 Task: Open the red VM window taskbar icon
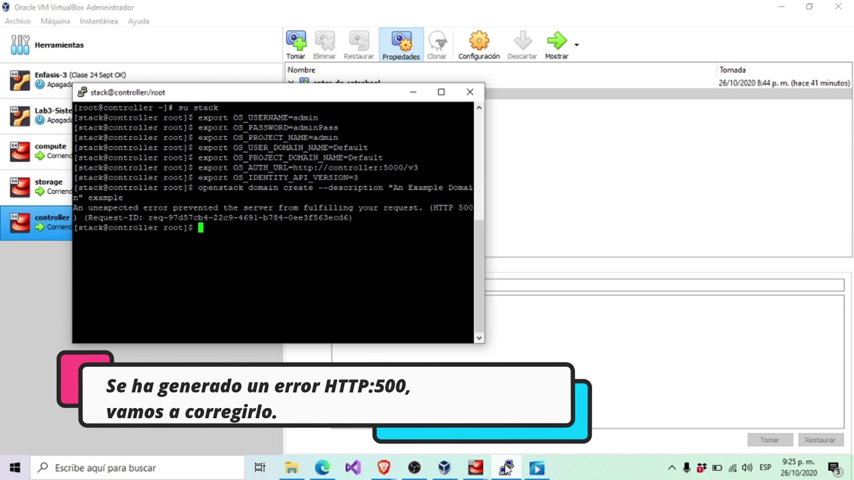pos(476,467)
